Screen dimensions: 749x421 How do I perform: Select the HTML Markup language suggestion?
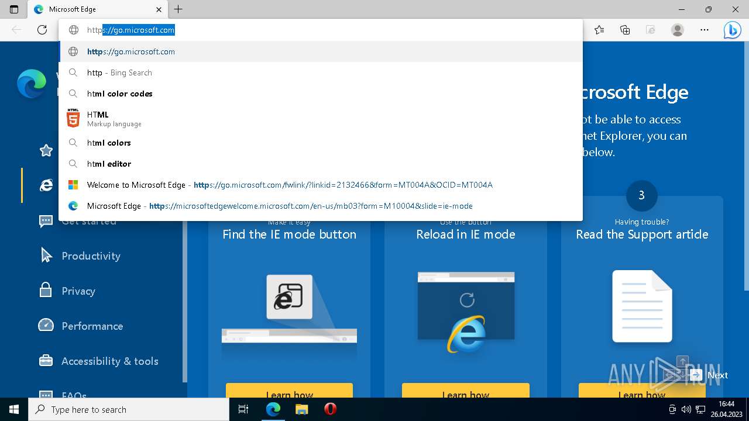coord(321,119)
